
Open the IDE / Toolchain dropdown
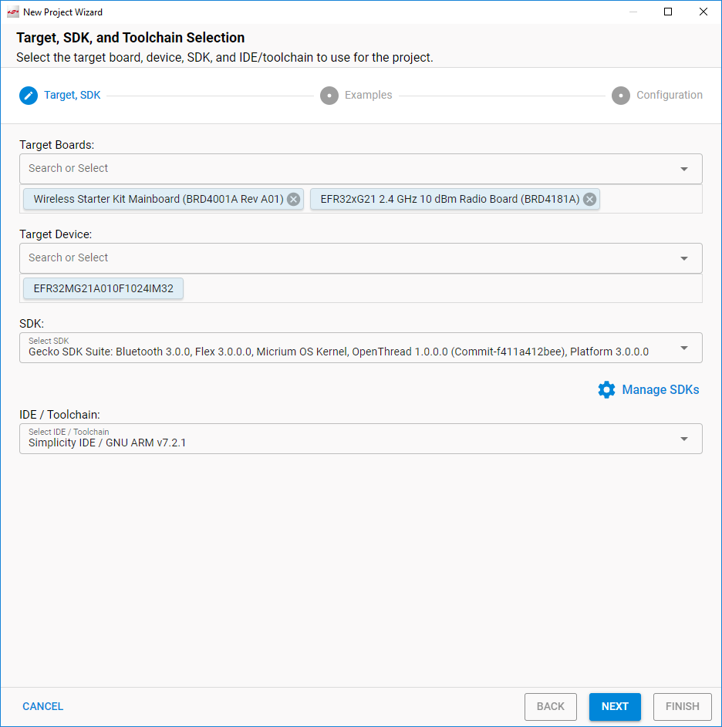coord(684,438)
